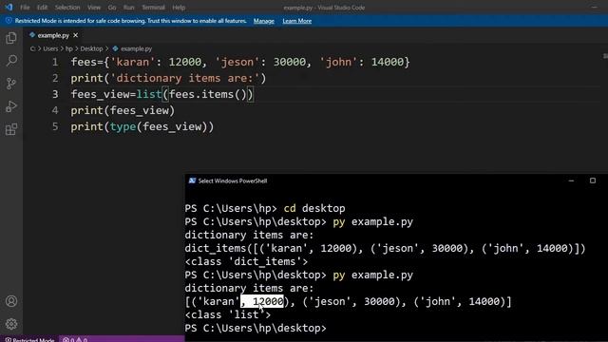
Task: Open the Run and Debug view
Action: click(x=11, y=106)
